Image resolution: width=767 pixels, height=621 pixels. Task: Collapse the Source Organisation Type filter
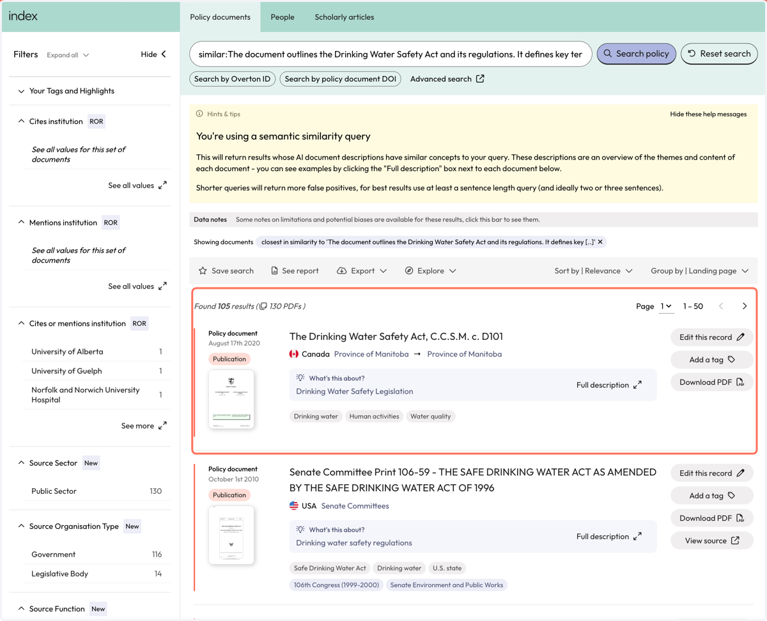21,526
